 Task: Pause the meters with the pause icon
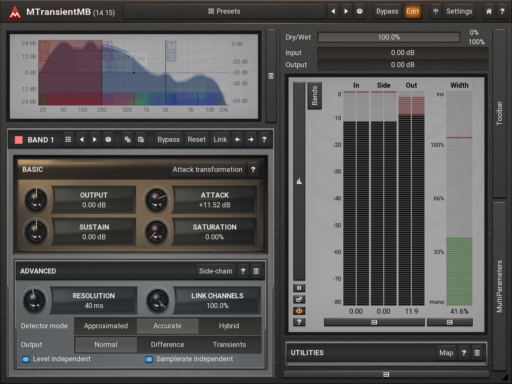pos(299,288)
